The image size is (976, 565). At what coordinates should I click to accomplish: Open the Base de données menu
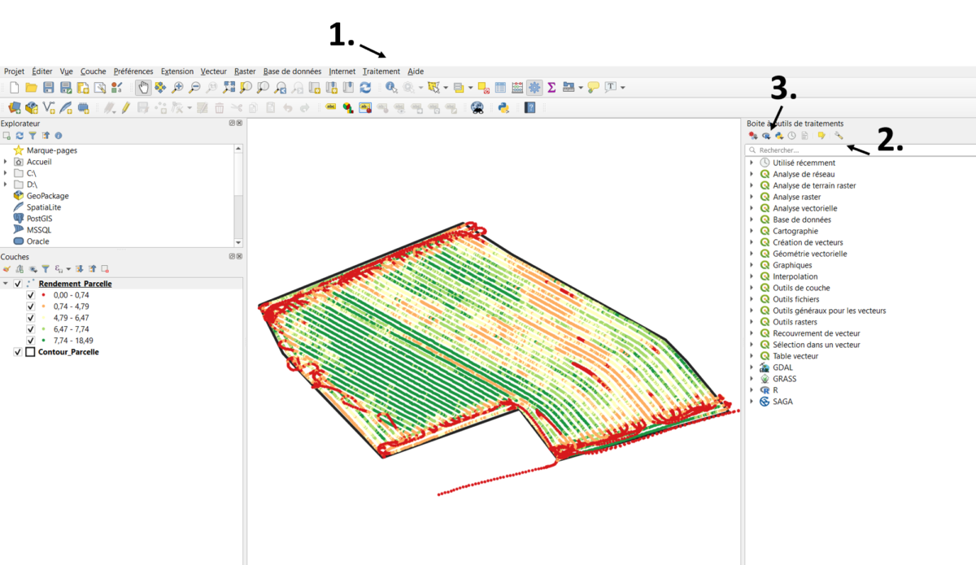coord(293,72)
